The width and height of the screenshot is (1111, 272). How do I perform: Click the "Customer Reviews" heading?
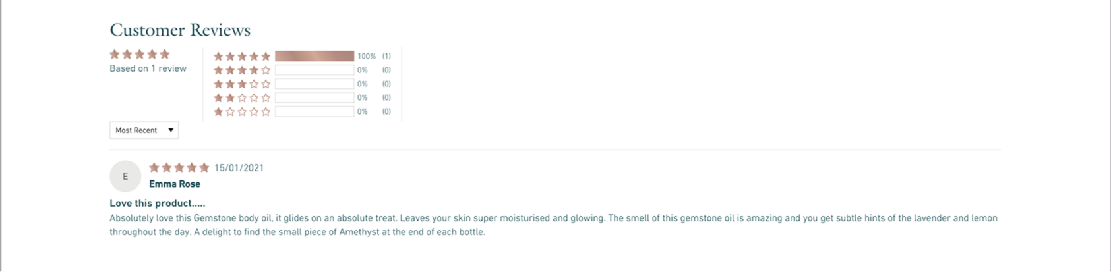(x=180, y=30)
